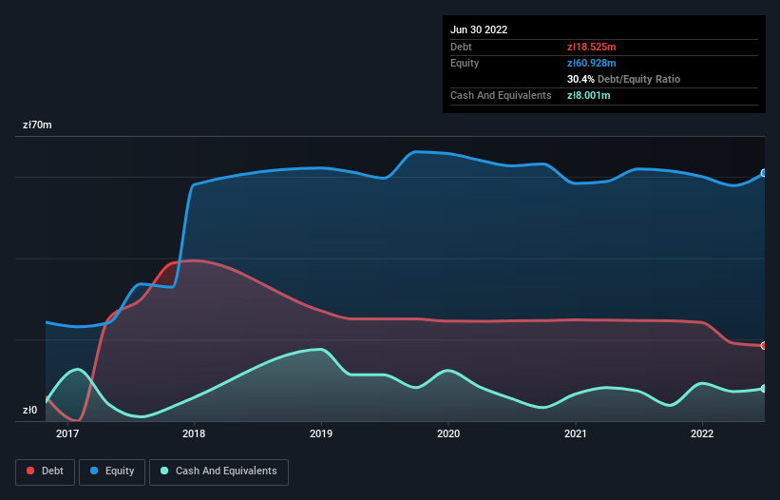Click the Equity label in tooltip
The height and width of the screenshot is (500, 780).
click(x=465, y=63)
